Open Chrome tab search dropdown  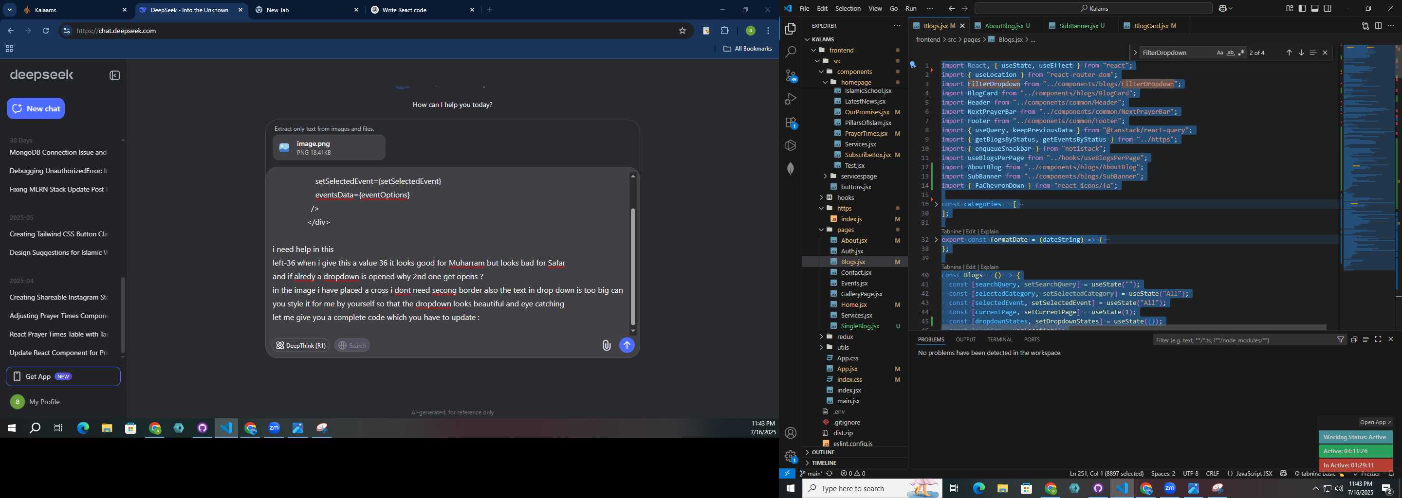click(x=10, y=10)
